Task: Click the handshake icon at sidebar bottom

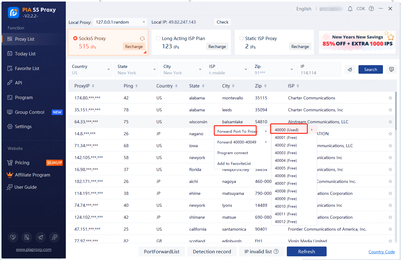Action: [13, 237]
